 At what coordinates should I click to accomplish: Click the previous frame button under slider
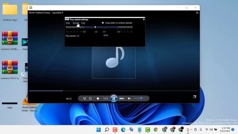[104, 35]
